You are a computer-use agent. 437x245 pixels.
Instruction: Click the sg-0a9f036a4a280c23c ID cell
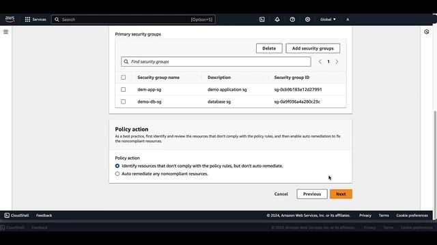pyautogui.click(x=297, y=101)
